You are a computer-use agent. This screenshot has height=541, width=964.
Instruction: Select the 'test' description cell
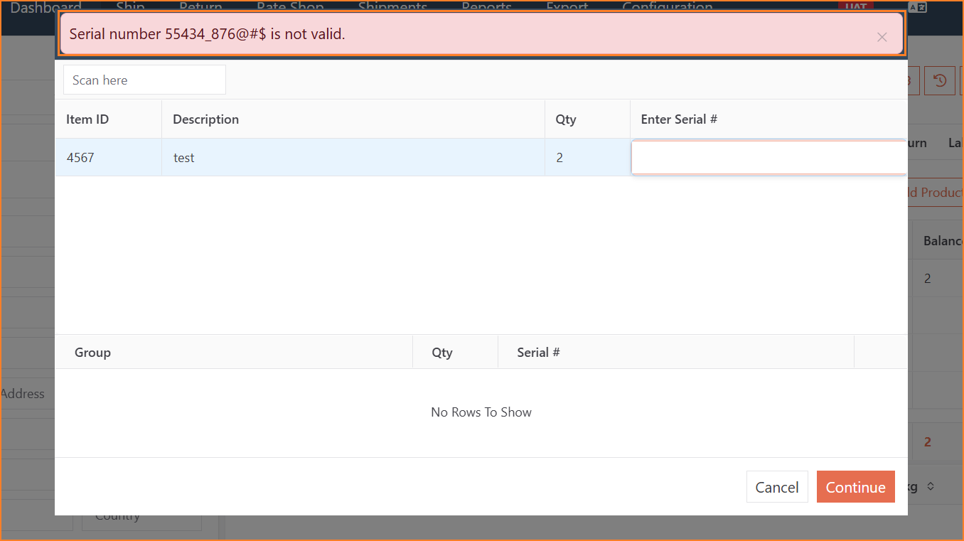pos(353,157)
